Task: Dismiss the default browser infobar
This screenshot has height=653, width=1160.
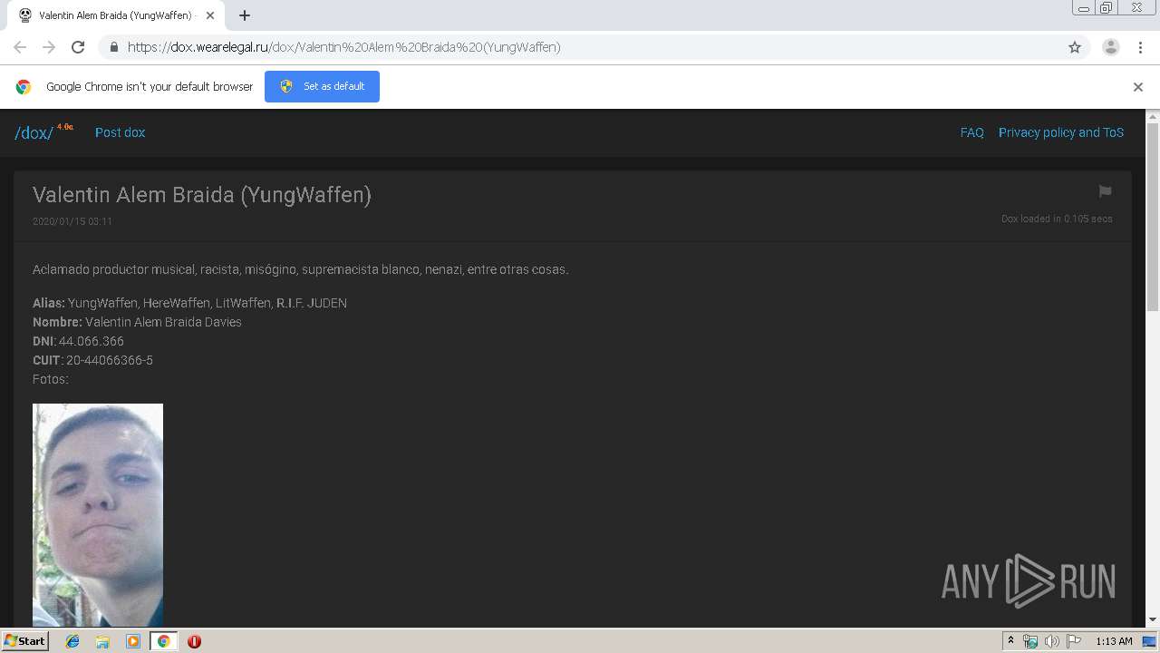Action: [1138, 87]
